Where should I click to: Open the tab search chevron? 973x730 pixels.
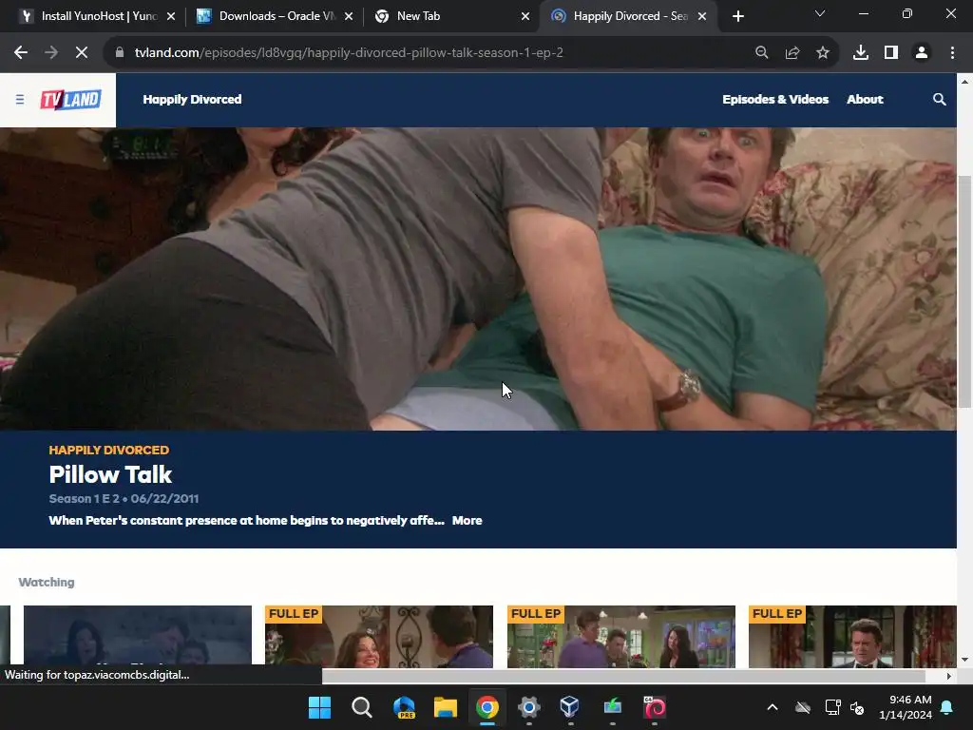pos(820,13)
